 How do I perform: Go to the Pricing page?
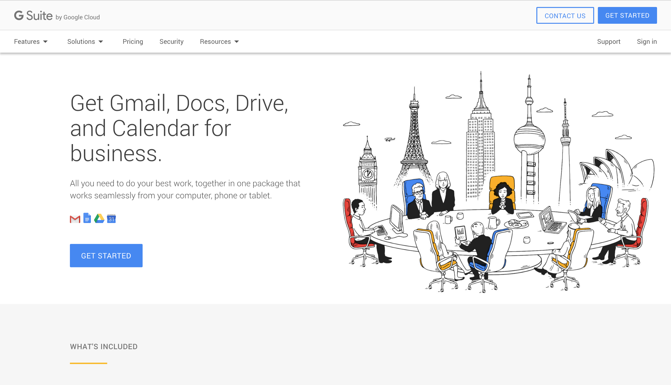pyautogui.click(x=133, y=42)
